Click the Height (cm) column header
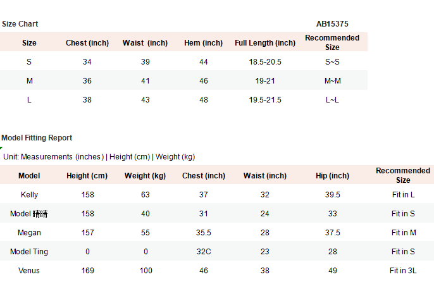 click(87, 176)
